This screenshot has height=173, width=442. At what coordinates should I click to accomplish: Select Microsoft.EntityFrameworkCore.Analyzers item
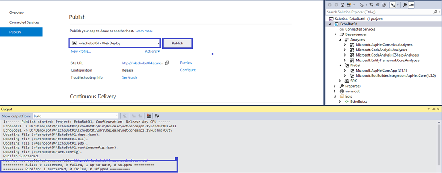388,60
